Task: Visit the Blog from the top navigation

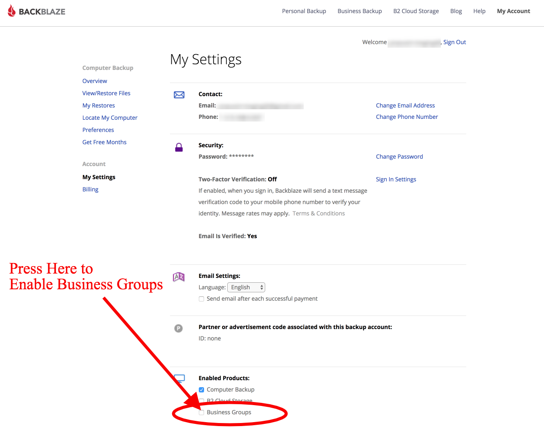Action: [456, 11]
